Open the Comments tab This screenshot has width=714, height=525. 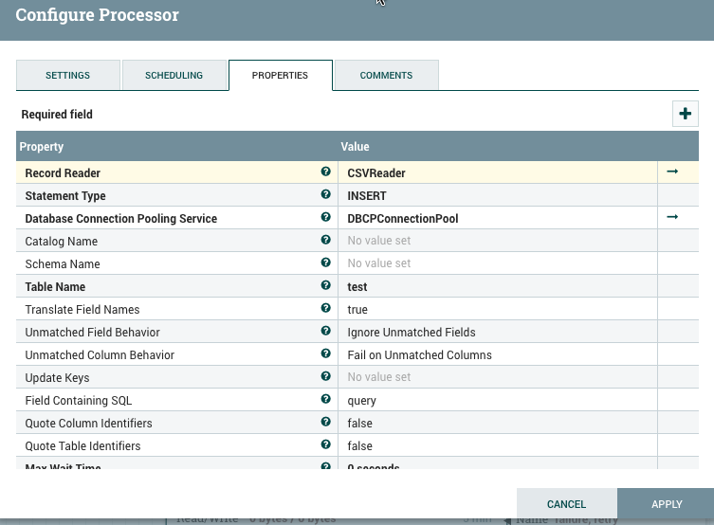click(386, 76)
